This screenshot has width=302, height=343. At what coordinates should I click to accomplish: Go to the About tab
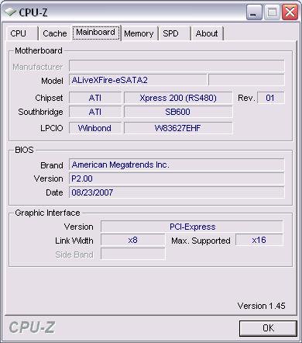[207, 33]
